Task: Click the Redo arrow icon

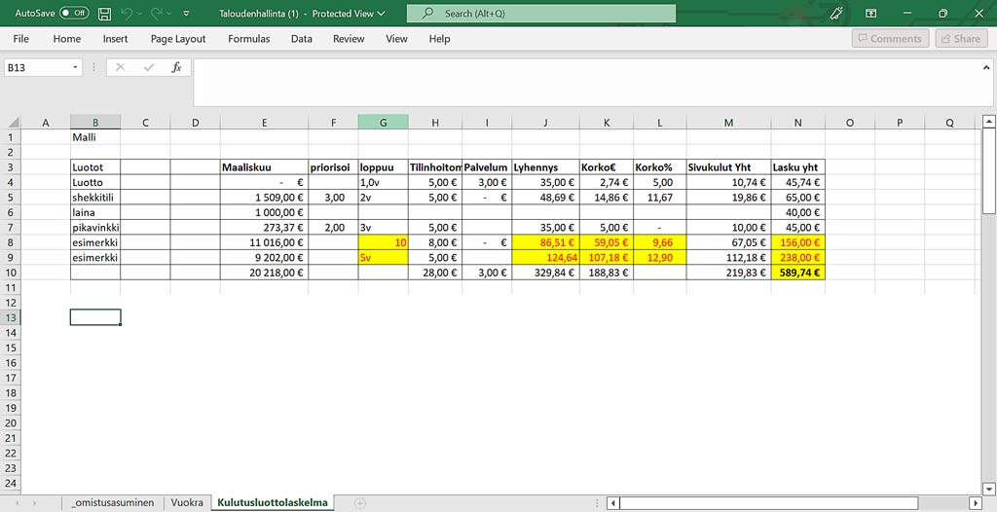Action: (x=157, y=13)
